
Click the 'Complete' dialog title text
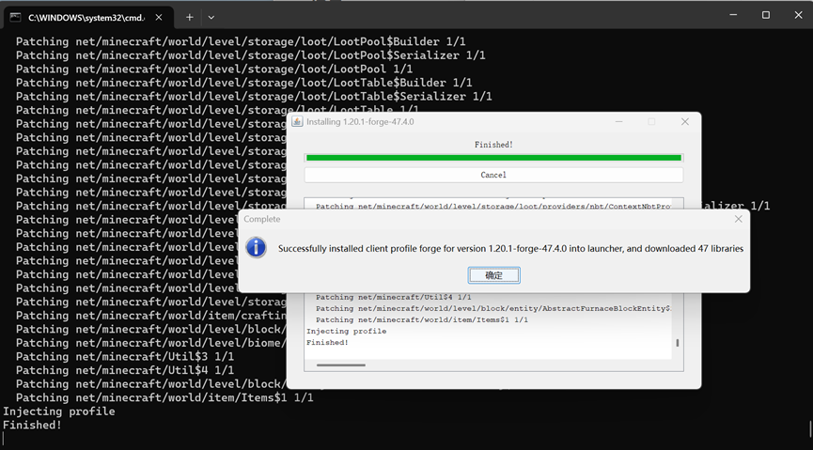click(x=262, y=219)
